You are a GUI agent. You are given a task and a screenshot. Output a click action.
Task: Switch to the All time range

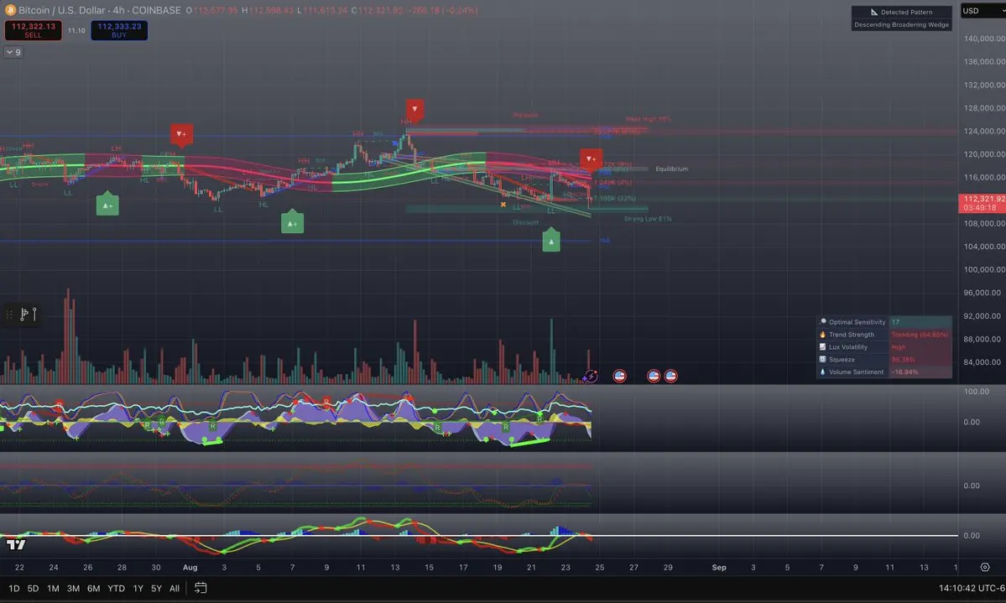[x=175, y=588]
